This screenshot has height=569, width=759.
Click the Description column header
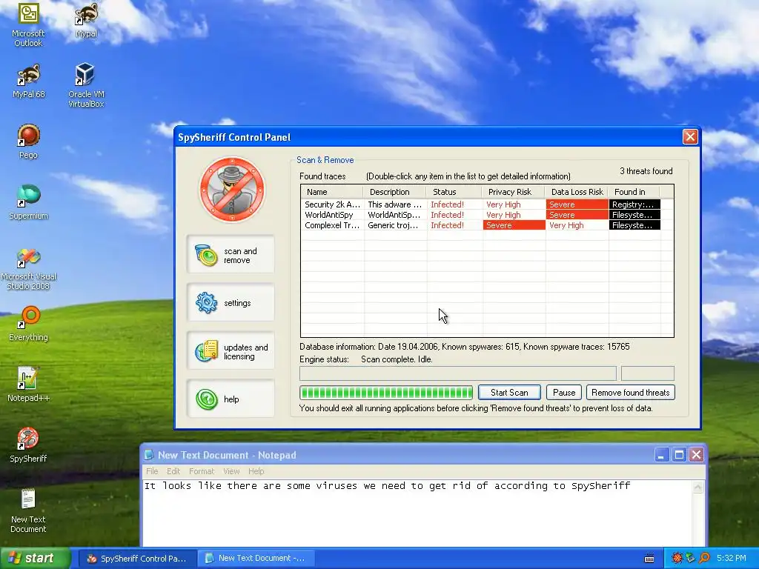(x=395, y=192)
